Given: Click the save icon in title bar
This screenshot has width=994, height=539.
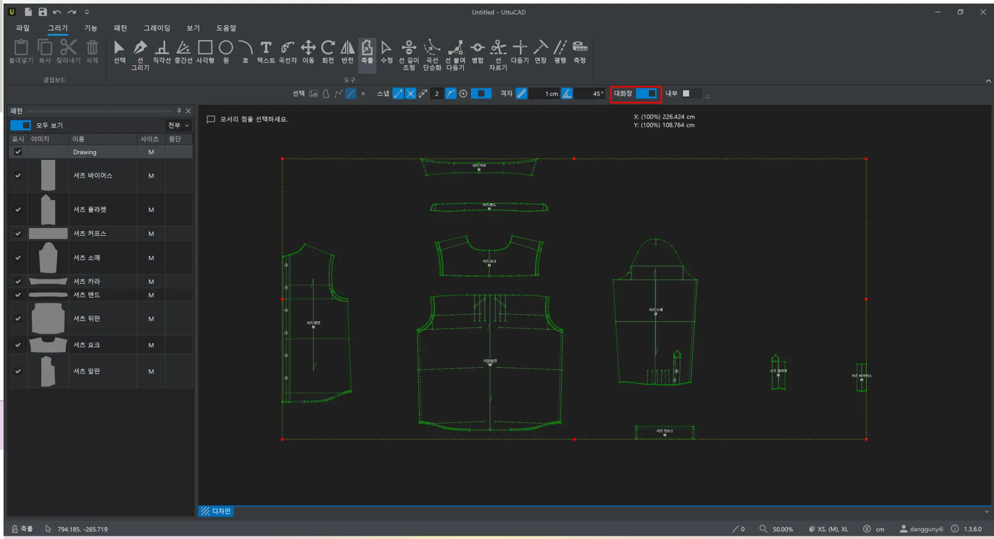Looking at the screenshot, I should (x=43, y=12).
